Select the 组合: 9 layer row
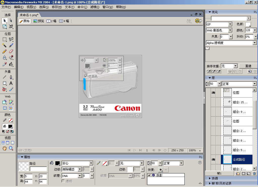Viewport: 258px width, 187px height. 236,112
